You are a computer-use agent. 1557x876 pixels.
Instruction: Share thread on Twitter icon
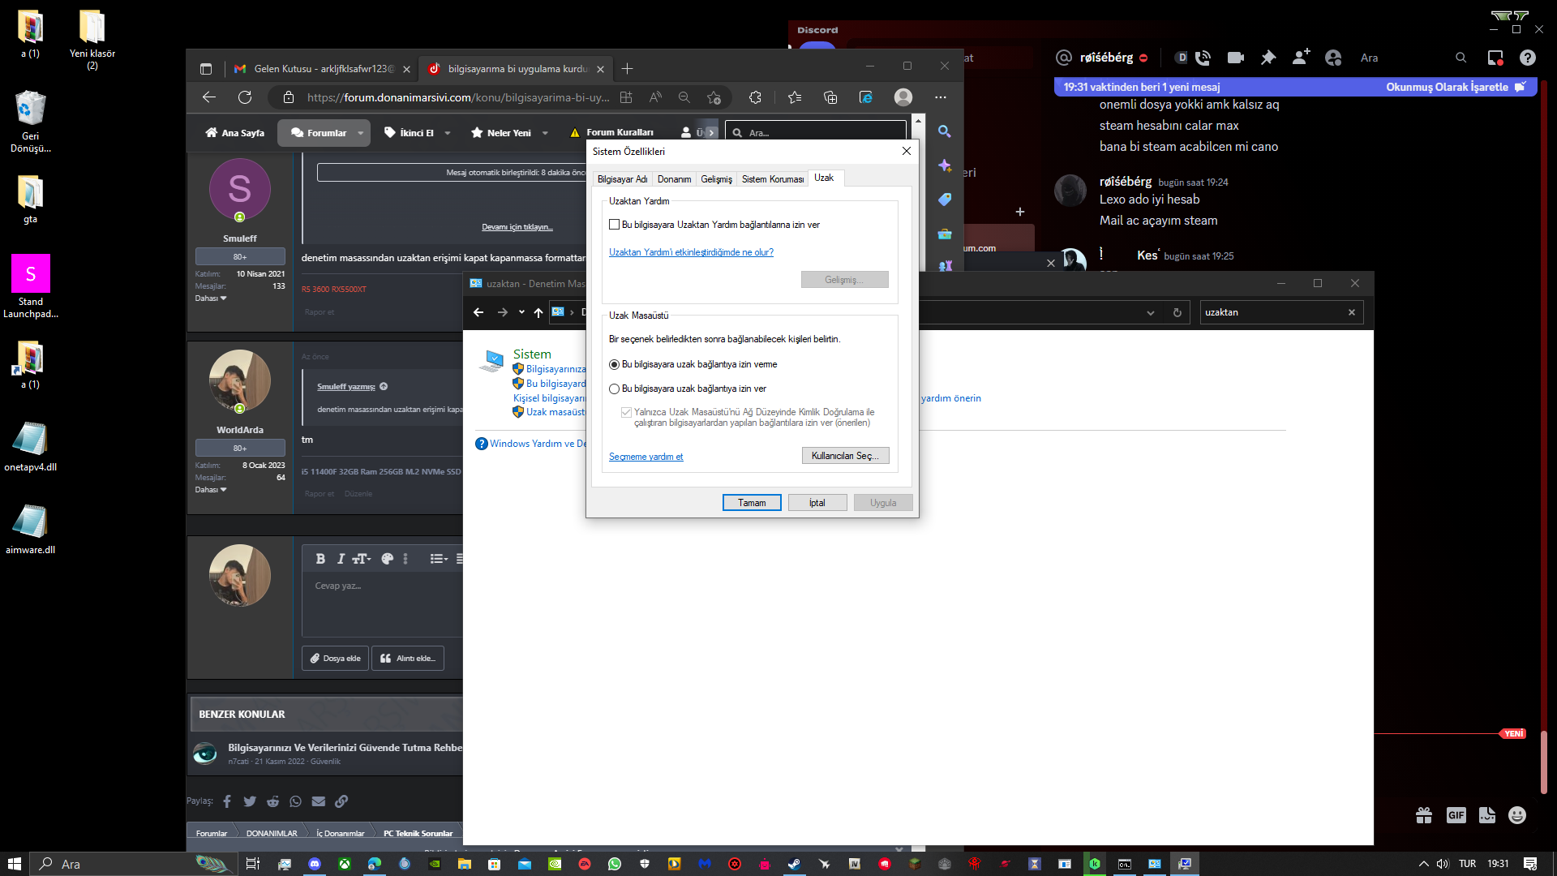250,801
